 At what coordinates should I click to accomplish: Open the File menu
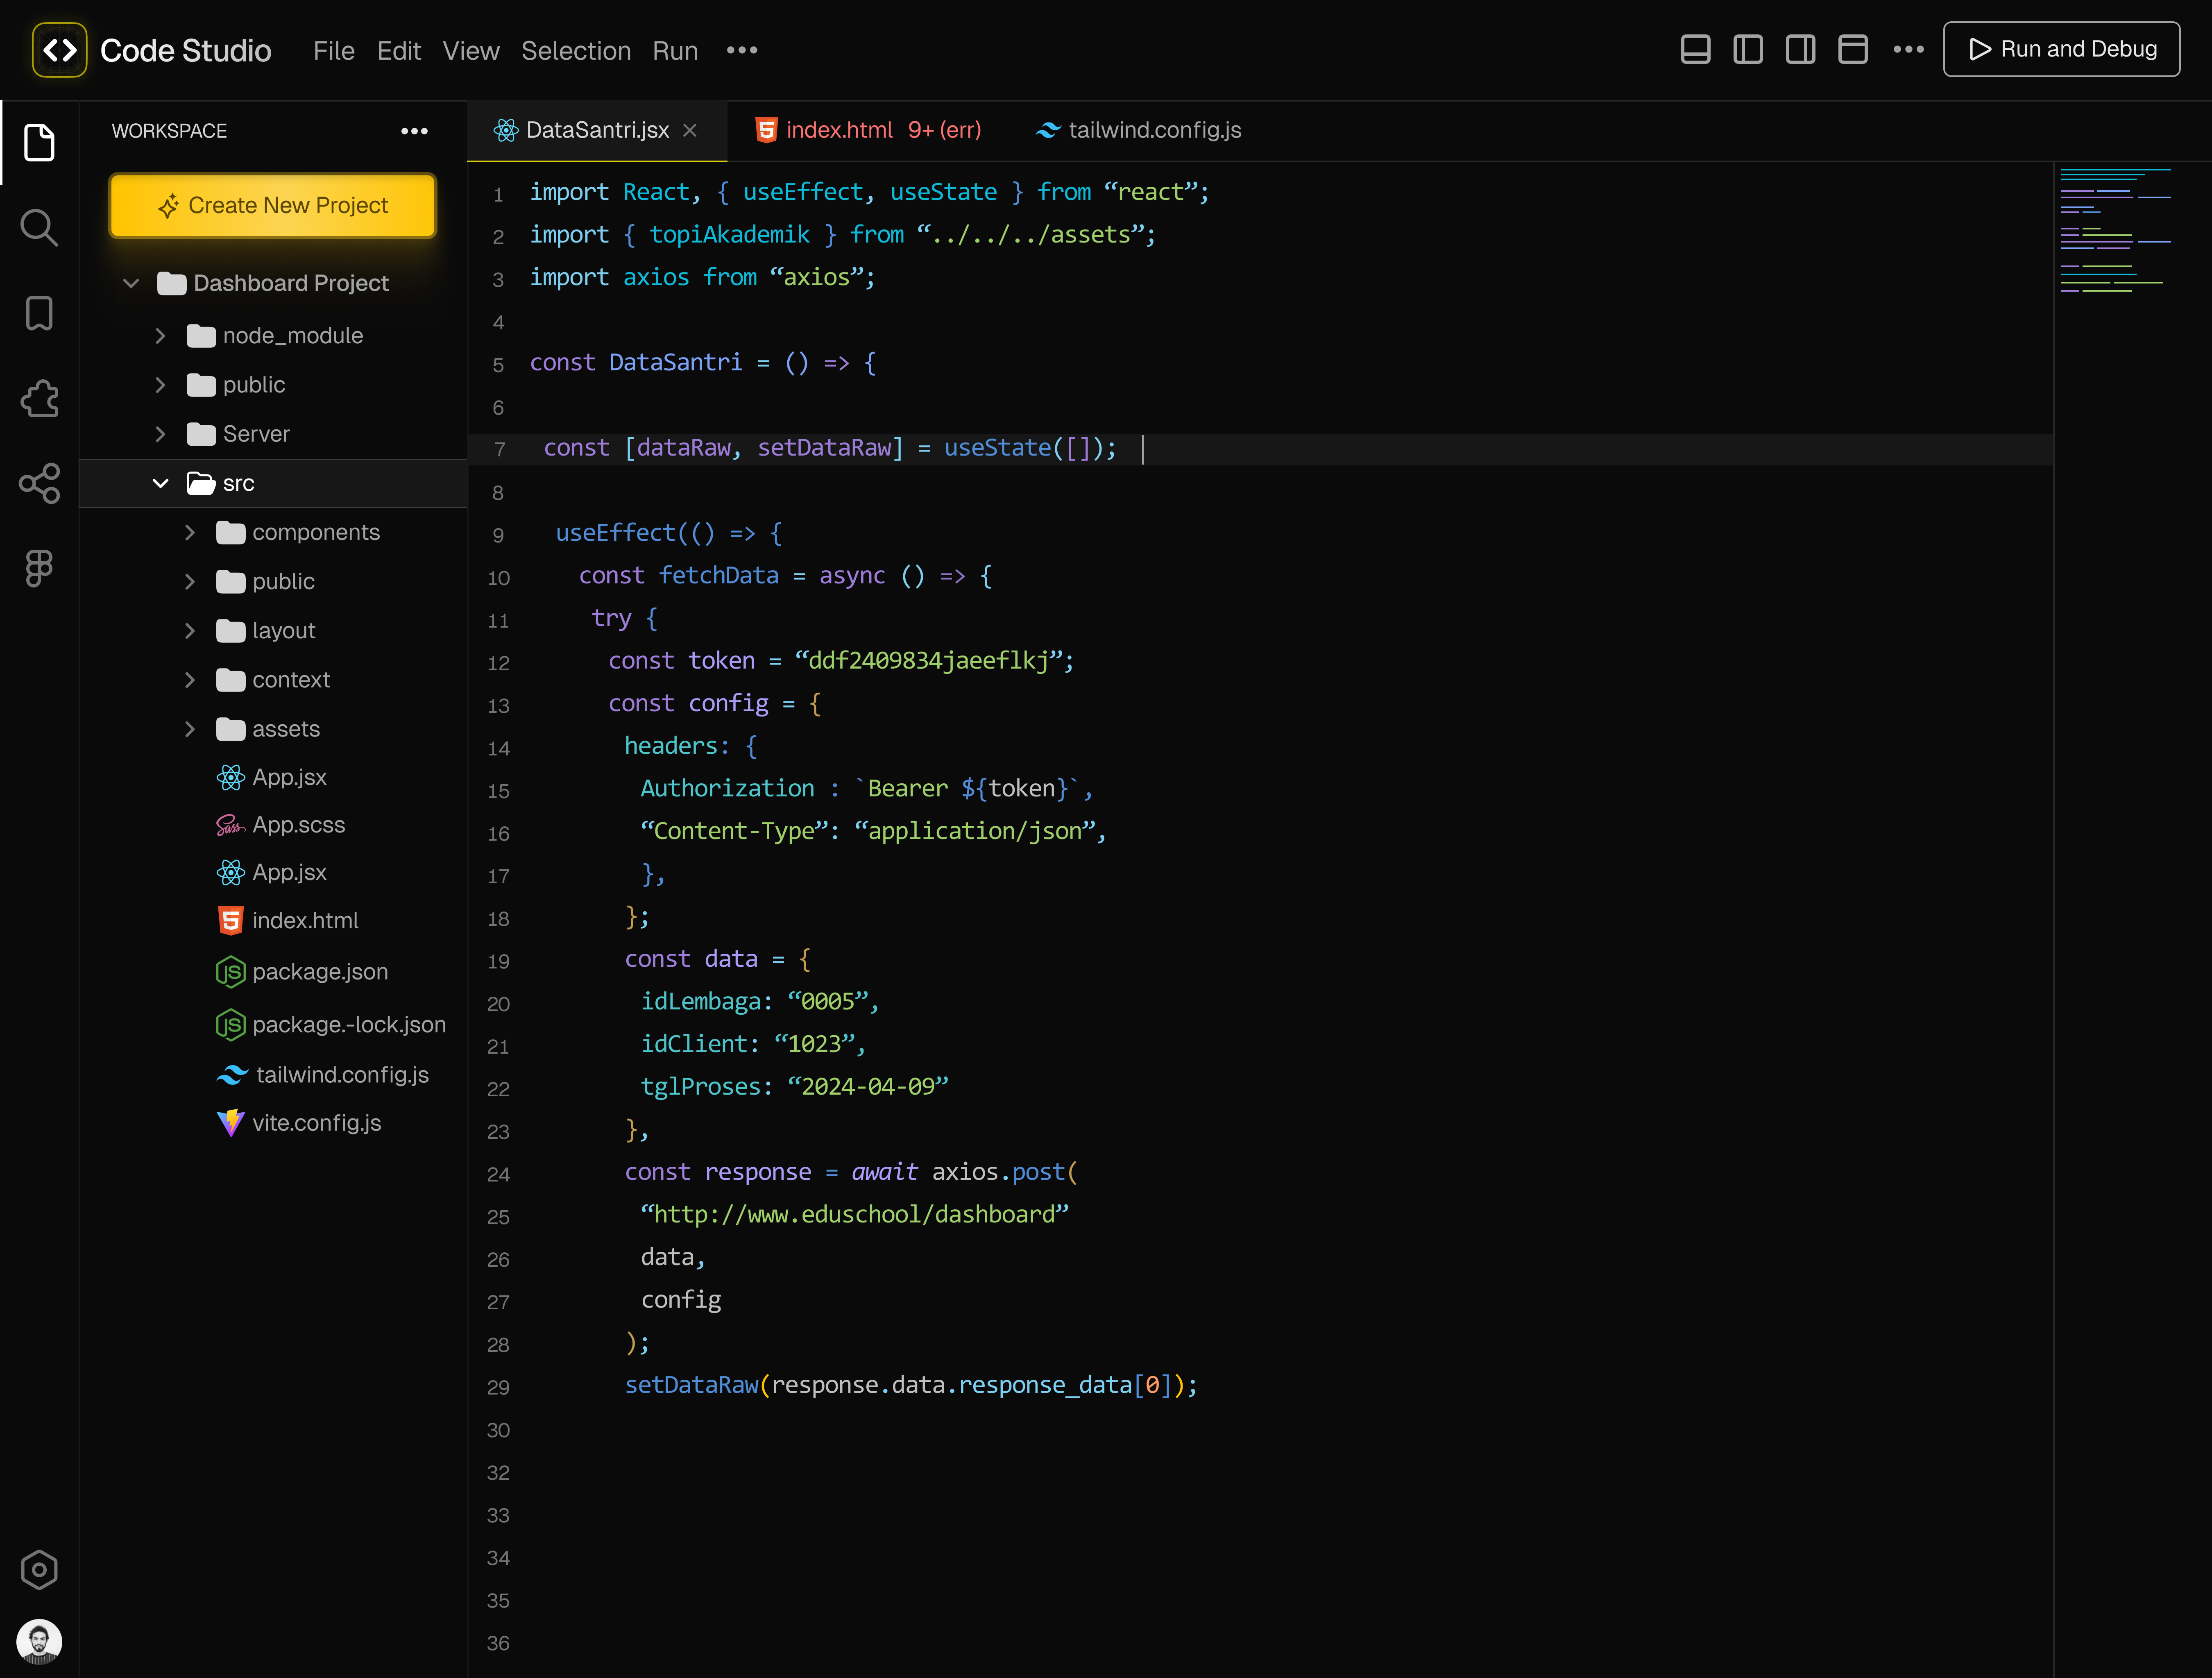(x=334, y=51)
